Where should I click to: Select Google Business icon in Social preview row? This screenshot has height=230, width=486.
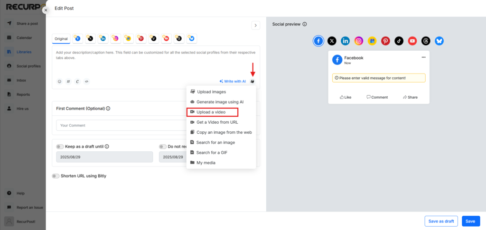click(x=372, y=41)
